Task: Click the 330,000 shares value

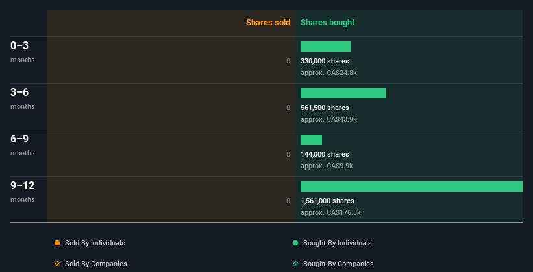Action: click(x=325, y=61)
